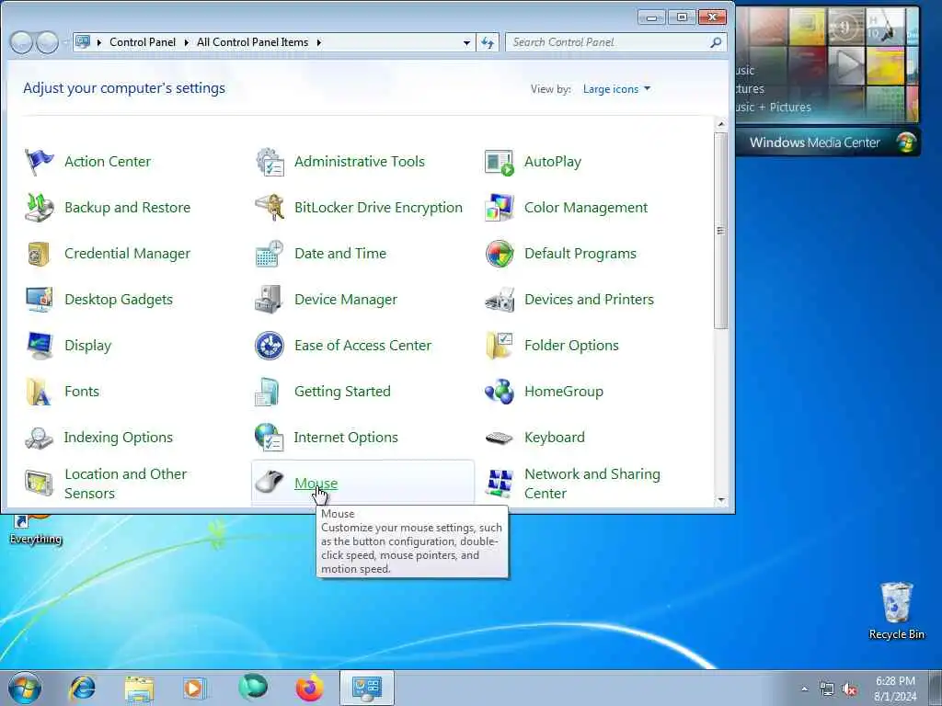This screenshot has width=942, height=706.
Task: Open Getting Started icon
Action: 270,392
